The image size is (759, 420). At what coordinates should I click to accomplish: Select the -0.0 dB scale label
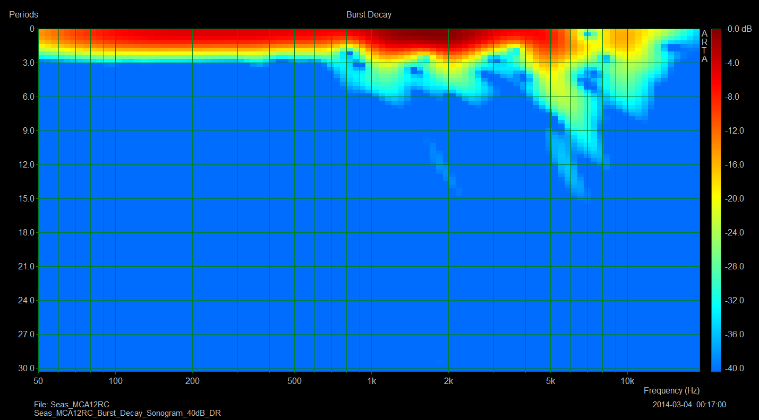pyautogui.click(x=740, y=29)
